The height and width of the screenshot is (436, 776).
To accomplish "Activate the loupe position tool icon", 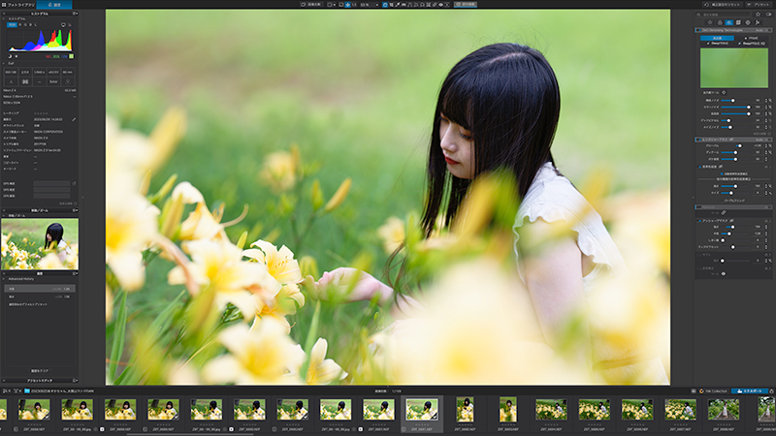I will 724,92.
